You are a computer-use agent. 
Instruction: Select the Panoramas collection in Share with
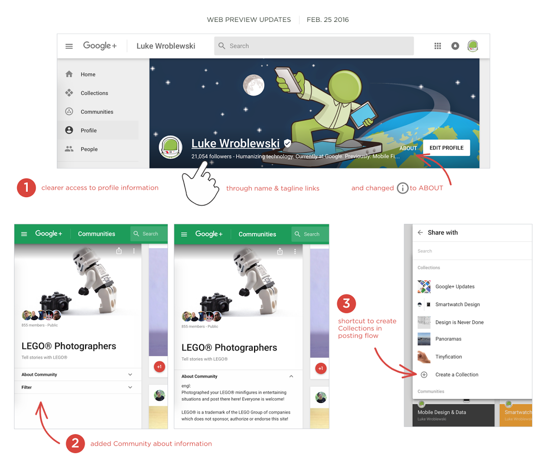[x=448, y=339]
